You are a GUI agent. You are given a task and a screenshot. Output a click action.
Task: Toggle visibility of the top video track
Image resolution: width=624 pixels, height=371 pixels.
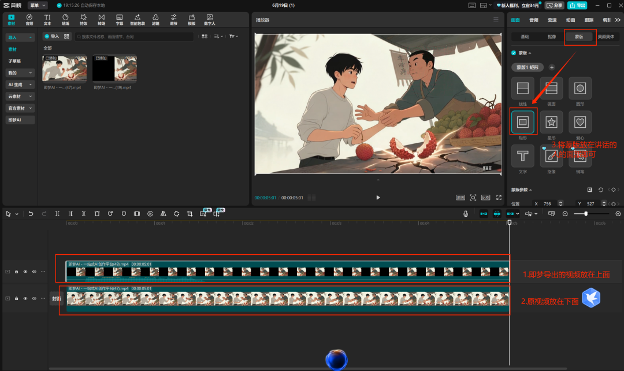[25, 272]
